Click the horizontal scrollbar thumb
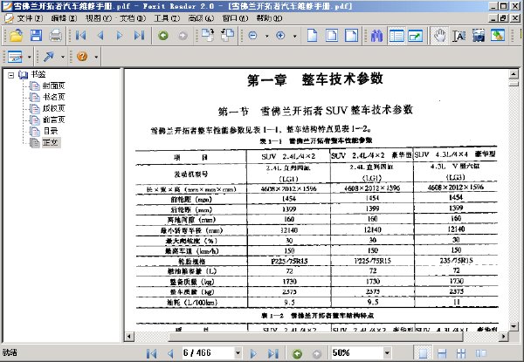The width and height of the screenshot is (524, 362). (316, 337)
